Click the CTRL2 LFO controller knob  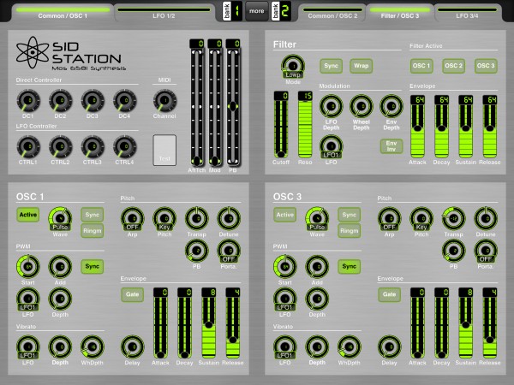pyautogui.click(x=60, y=146)
